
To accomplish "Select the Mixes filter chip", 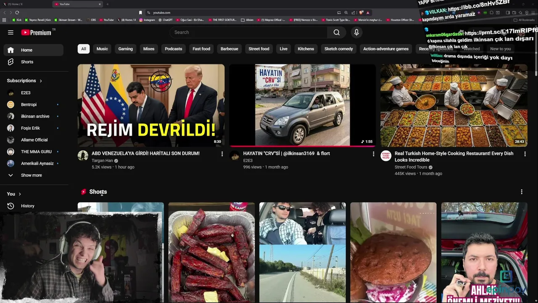I will point(149,49).
